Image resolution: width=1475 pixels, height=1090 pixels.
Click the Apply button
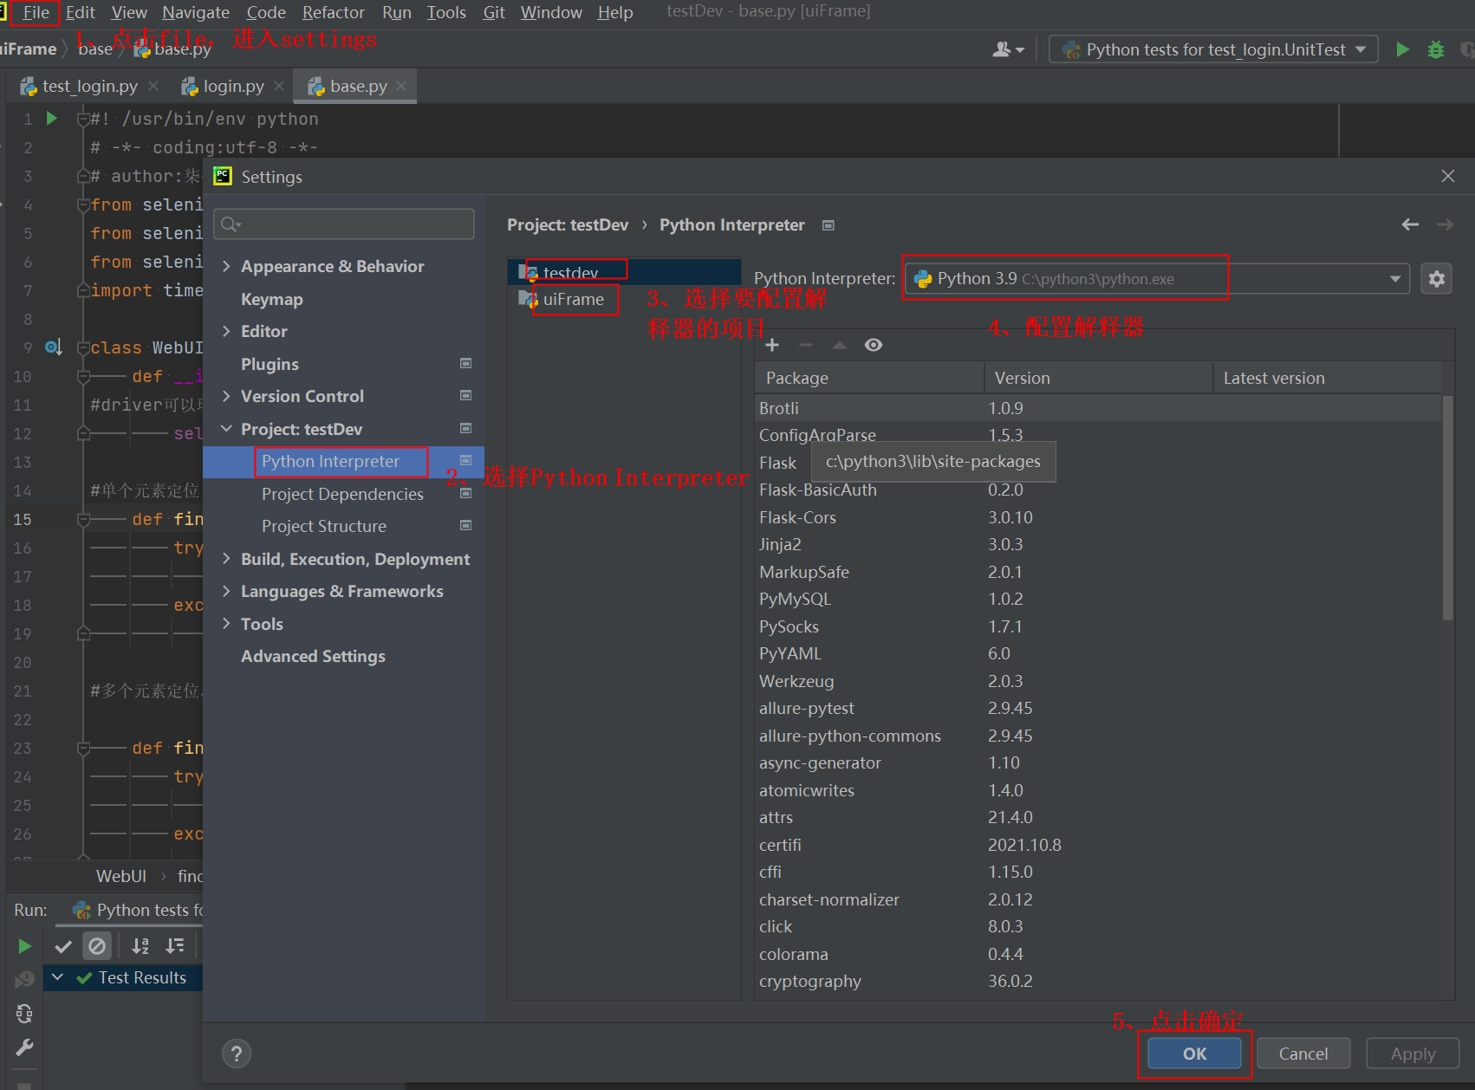pos(1413,1054)
